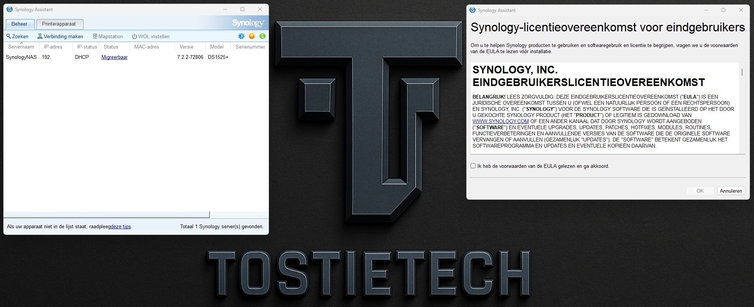Close the EULA license window
Viewport: 754px width, 307px height.
[x=741, y=10]
